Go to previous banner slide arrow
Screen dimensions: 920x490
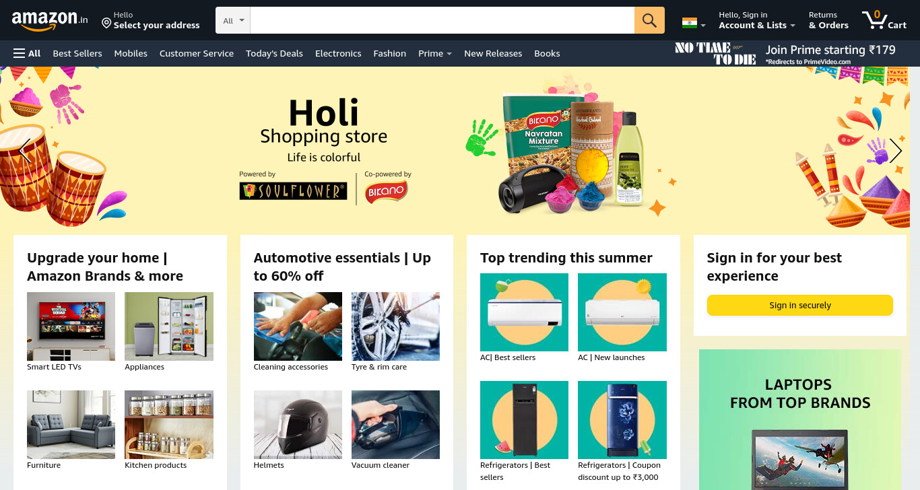pos(25,151)
